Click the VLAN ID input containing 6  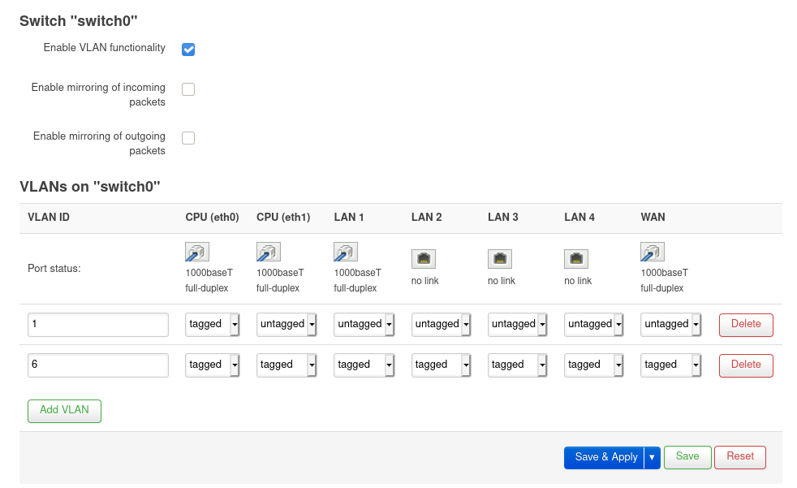tap(97, 365)
